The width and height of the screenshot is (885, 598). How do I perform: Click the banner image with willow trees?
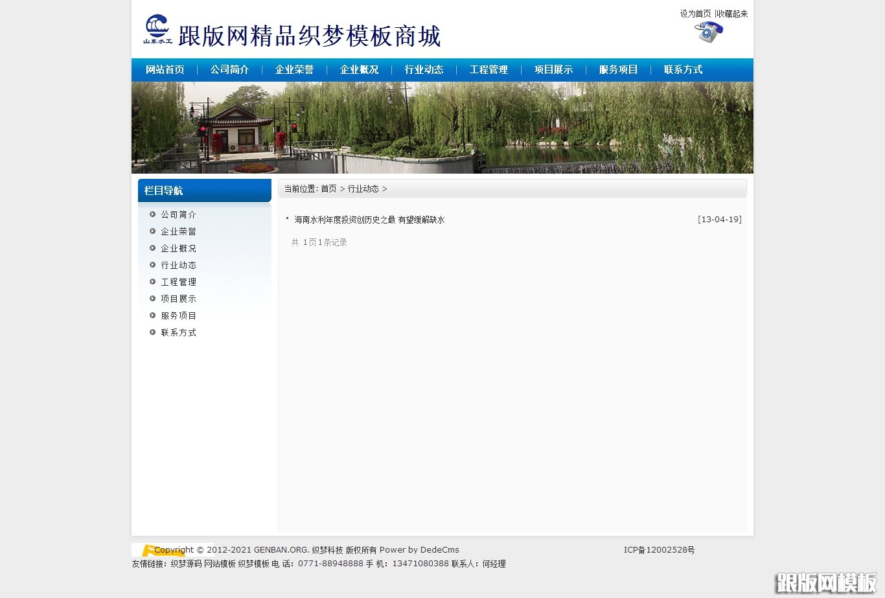click(442, 128)
